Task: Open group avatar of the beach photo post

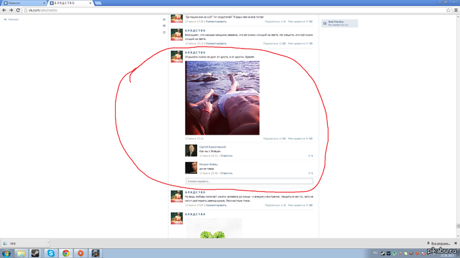Action: tap(177, 56)
